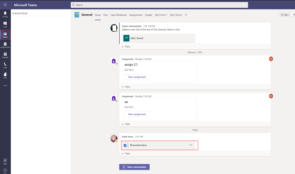Reply to the aa assignment post
The height and width of the screenshot is (174, 295).
point(126,124)
